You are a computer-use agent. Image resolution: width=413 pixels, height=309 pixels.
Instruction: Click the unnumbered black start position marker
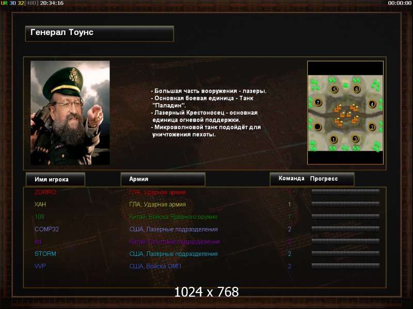point(317,127)
